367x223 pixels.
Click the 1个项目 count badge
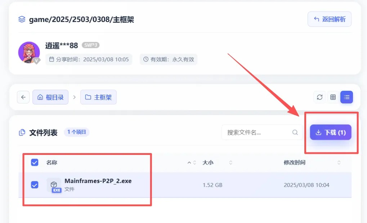(77, 132)
